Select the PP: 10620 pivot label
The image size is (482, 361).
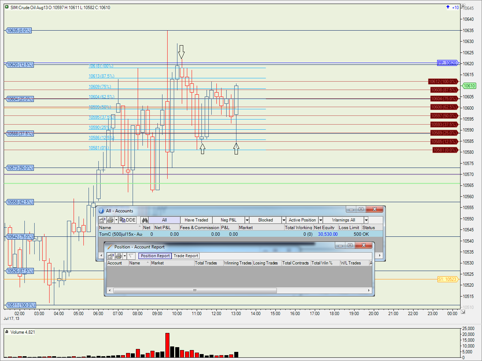pyautogui.click(x=447, y=63)
